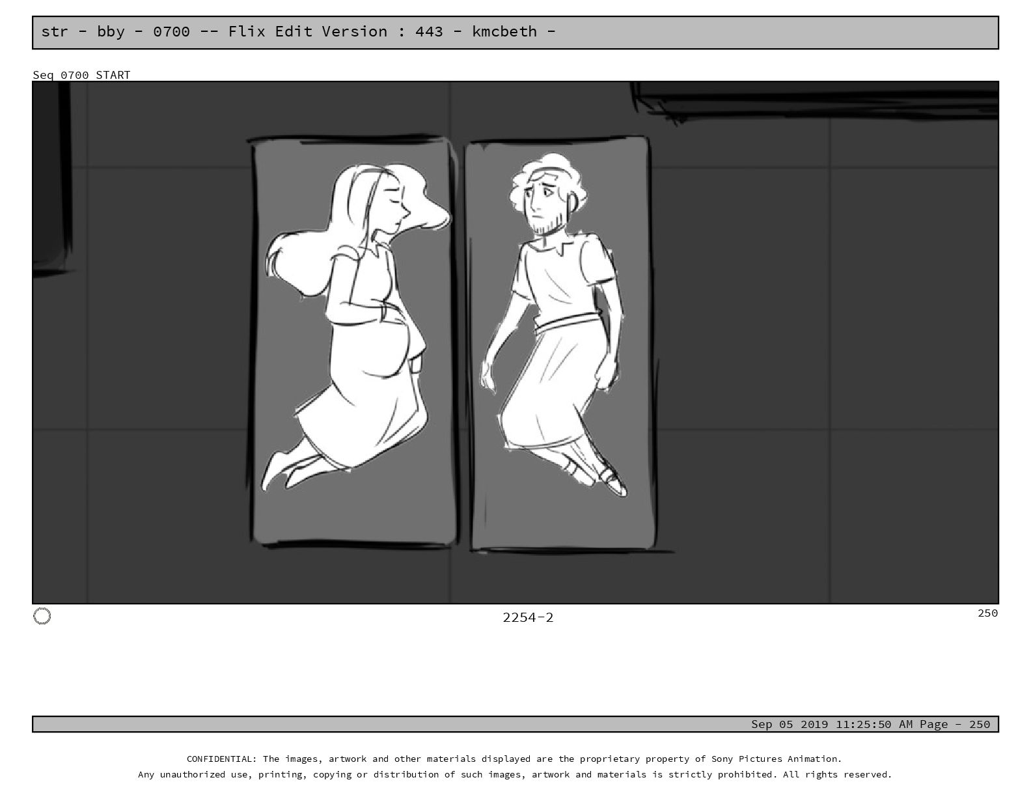The height and width of the screenshot is (797, 1031).
Task: Click panel number '250' under the image
Action: coord(987,613)
